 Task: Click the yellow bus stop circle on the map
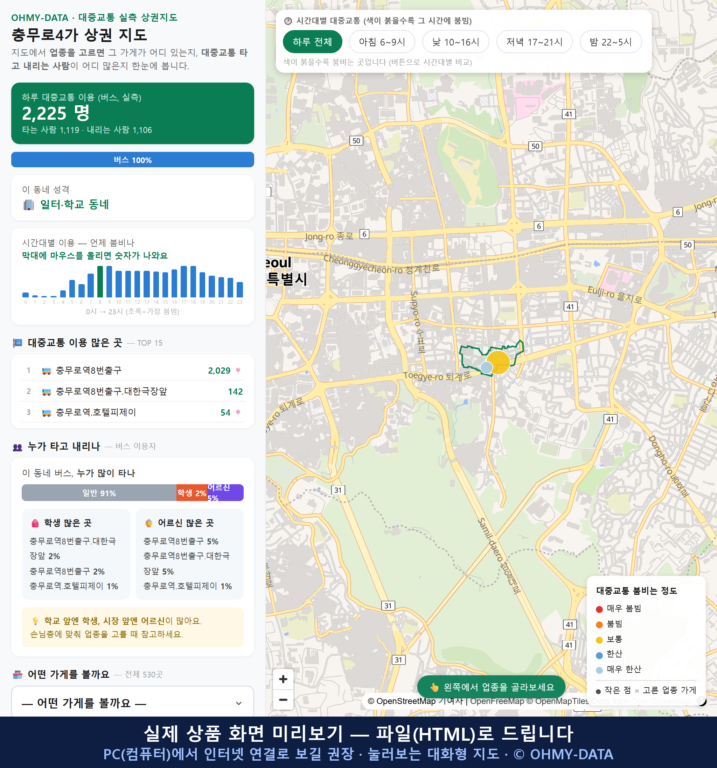pos(498,362)
